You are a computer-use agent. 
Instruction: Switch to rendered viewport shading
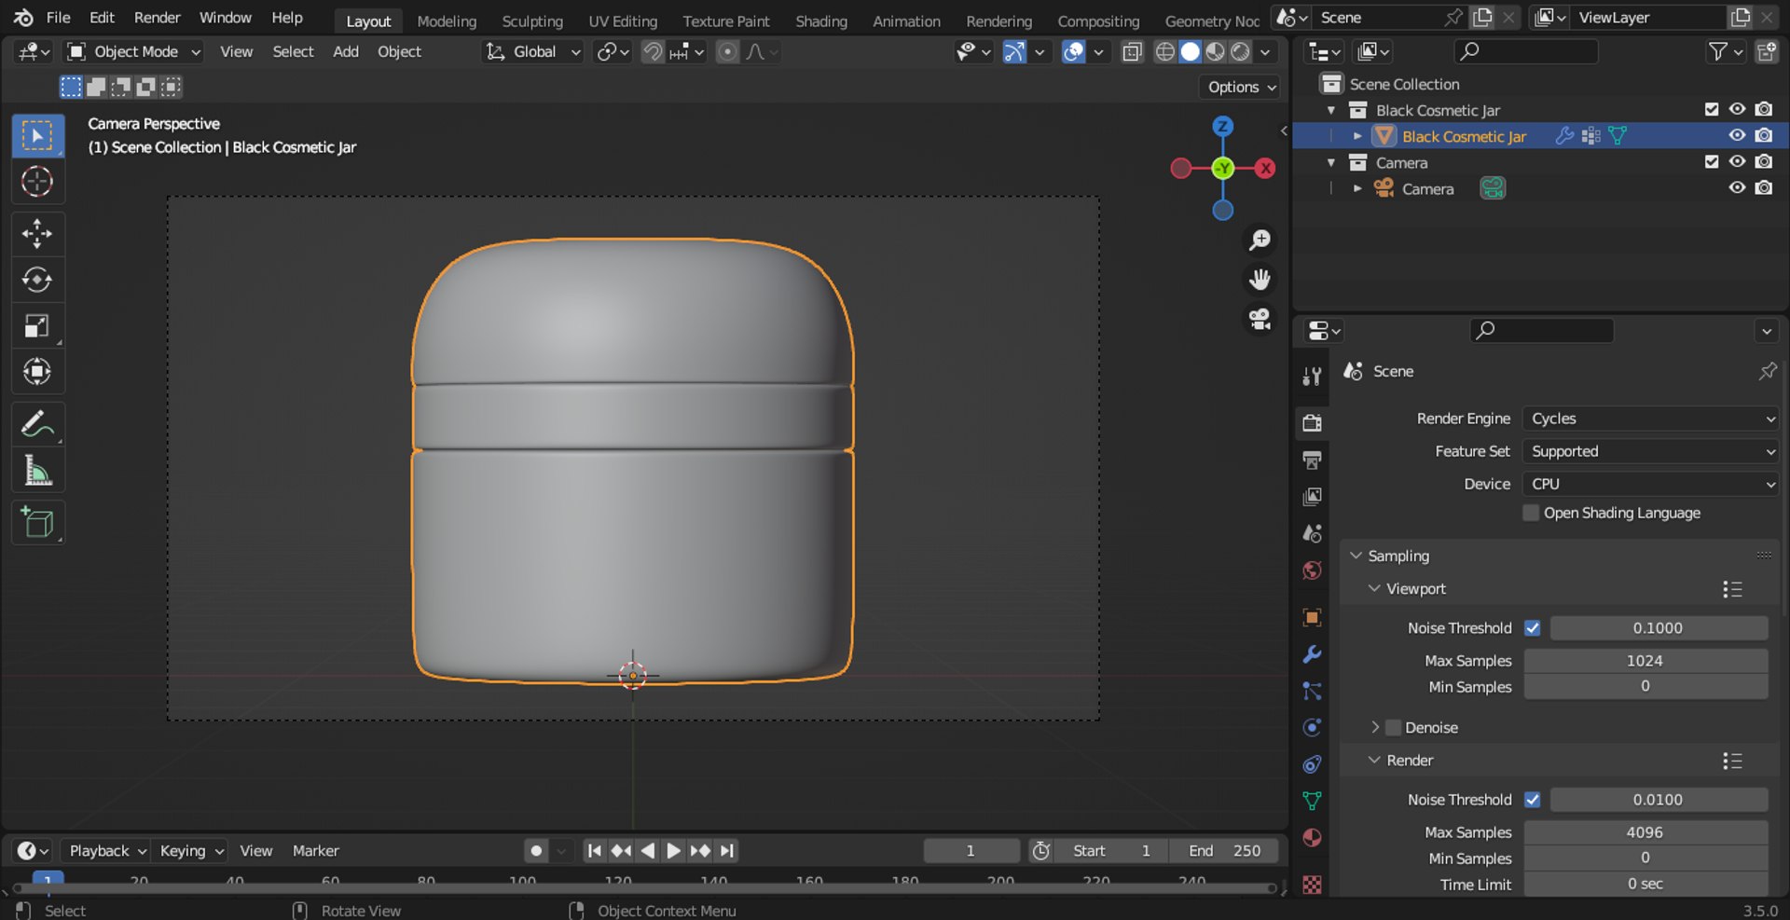(1240, 52)
